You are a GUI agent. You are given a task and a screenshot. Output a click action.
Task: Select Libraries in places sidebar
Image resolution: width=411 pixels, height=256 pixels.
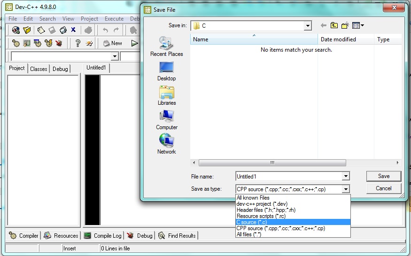tap(166, 96)
